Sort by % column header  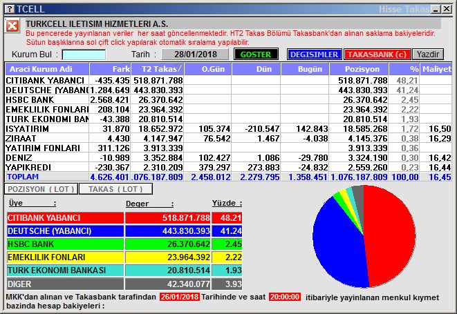[x=404, y=69]
